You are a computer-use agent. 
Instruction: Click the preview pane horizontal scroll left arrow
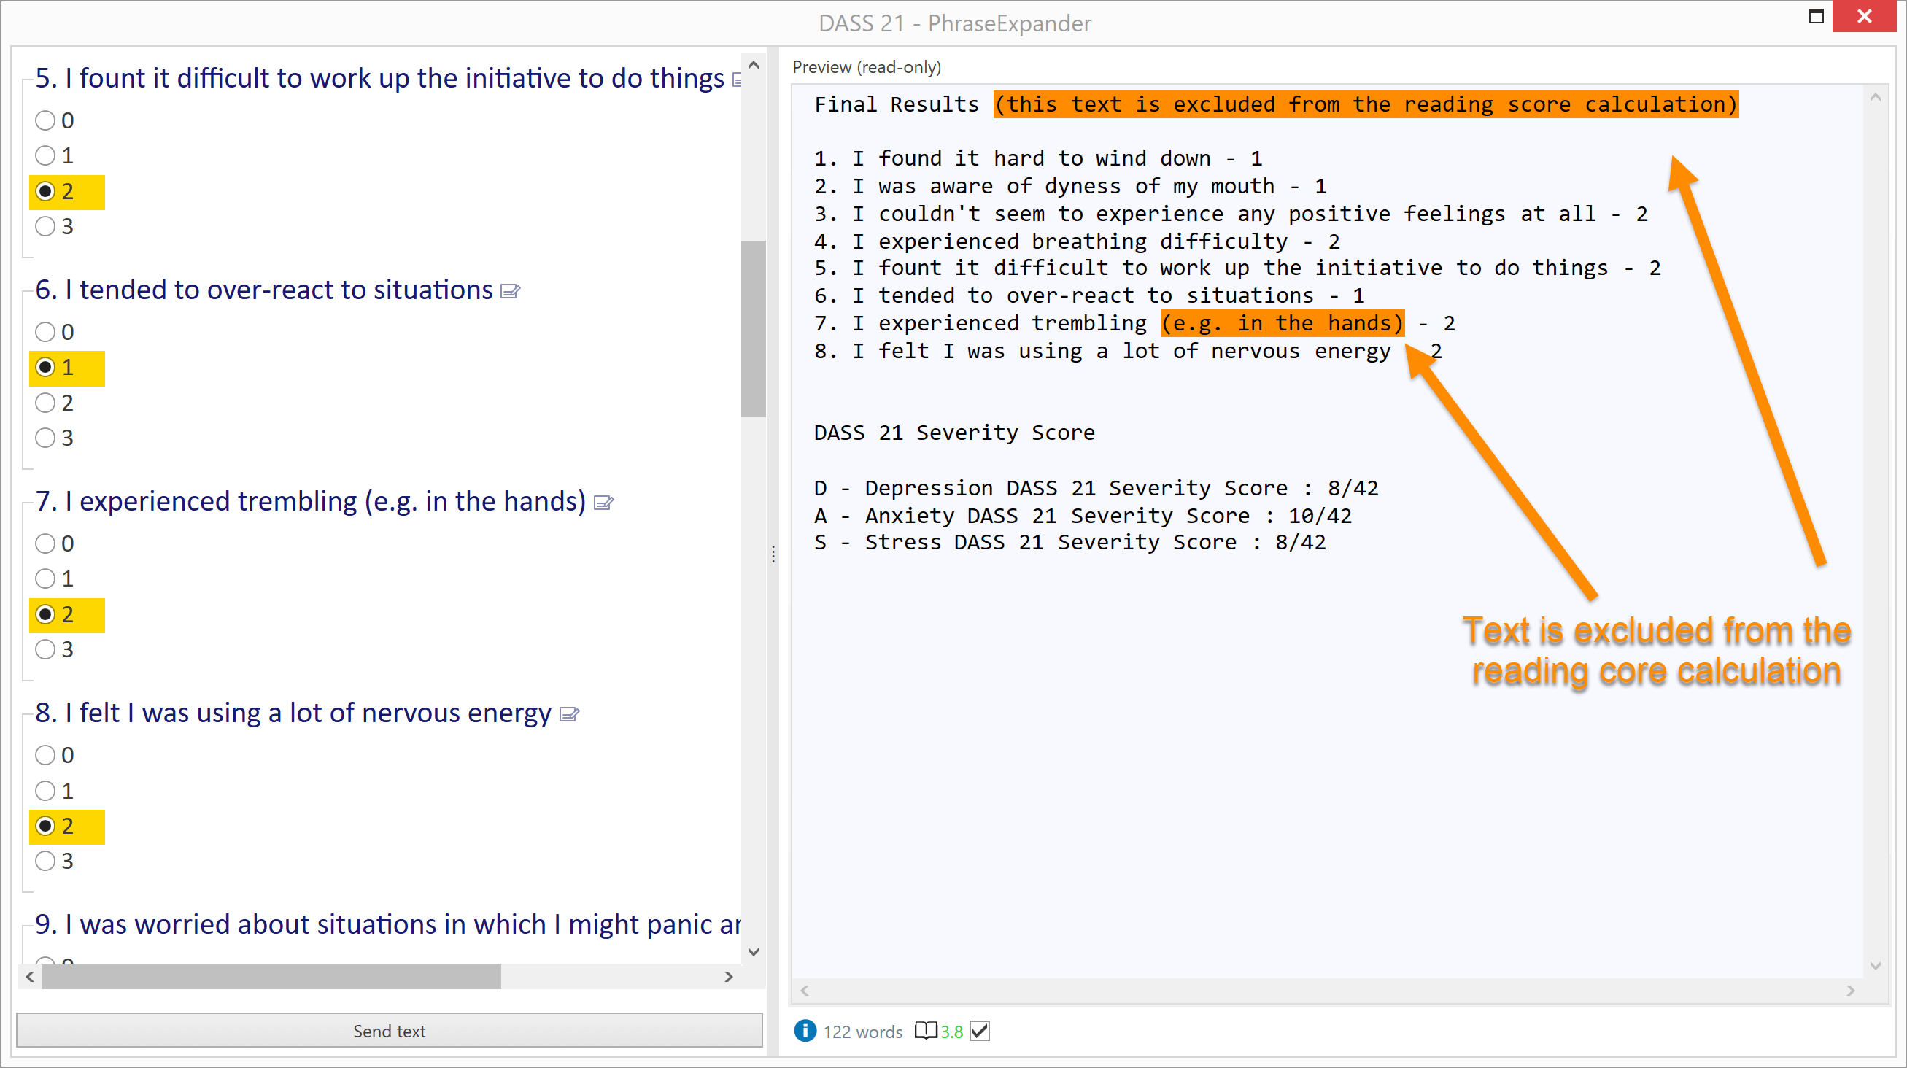[805, 990]
